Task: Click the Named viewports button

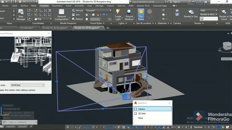Action: tap(77, 10)
